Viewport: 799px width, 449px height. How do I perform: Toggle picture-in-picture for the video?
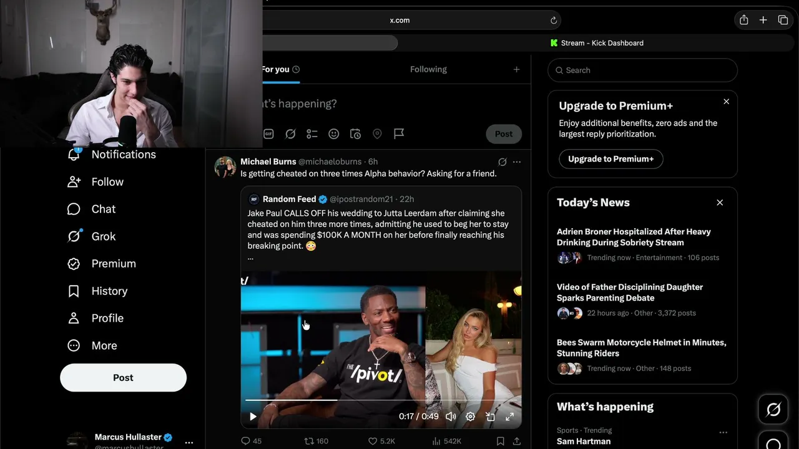point(491,417)
